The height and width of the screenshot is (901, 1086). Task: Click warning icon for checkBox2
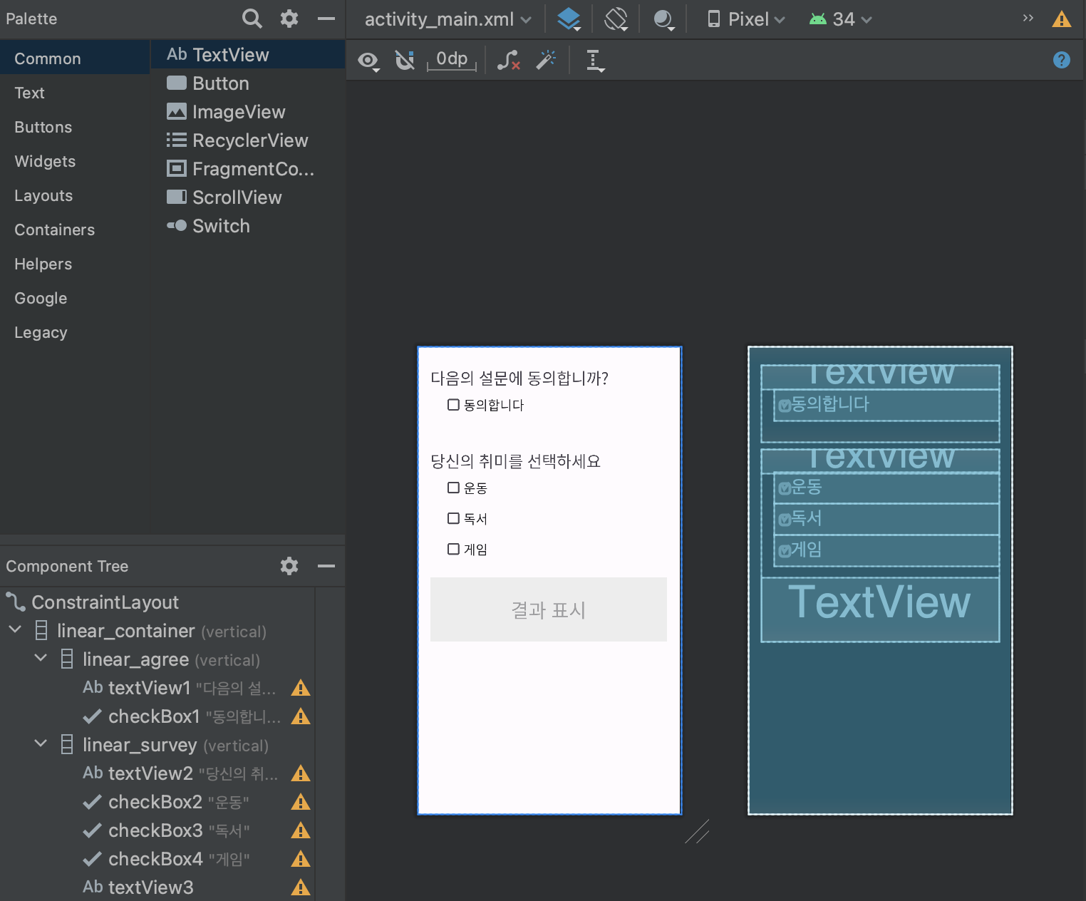[301, 802]
